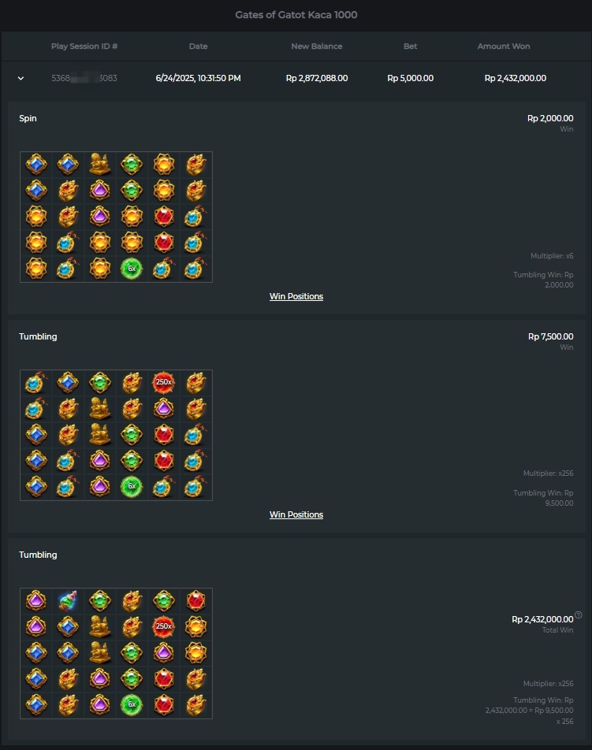The width and height of the screenshot is (592, 750).
Task: Click the 6x green orb in last Tumbling grid
Action: 132,704
